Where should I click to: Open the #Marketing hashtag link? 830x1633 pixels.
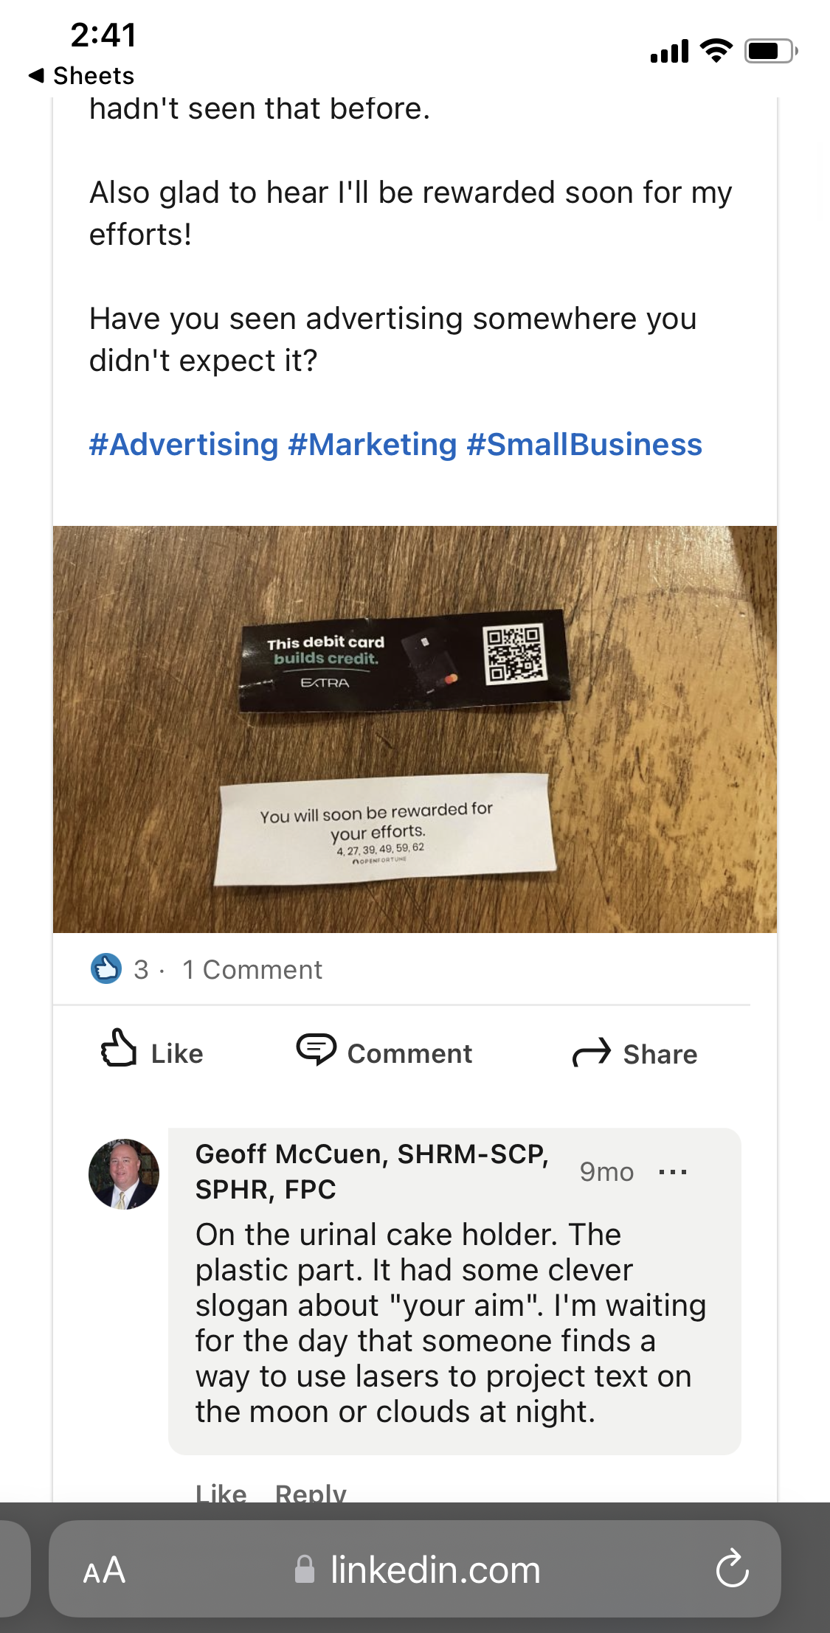click(373, 445)
